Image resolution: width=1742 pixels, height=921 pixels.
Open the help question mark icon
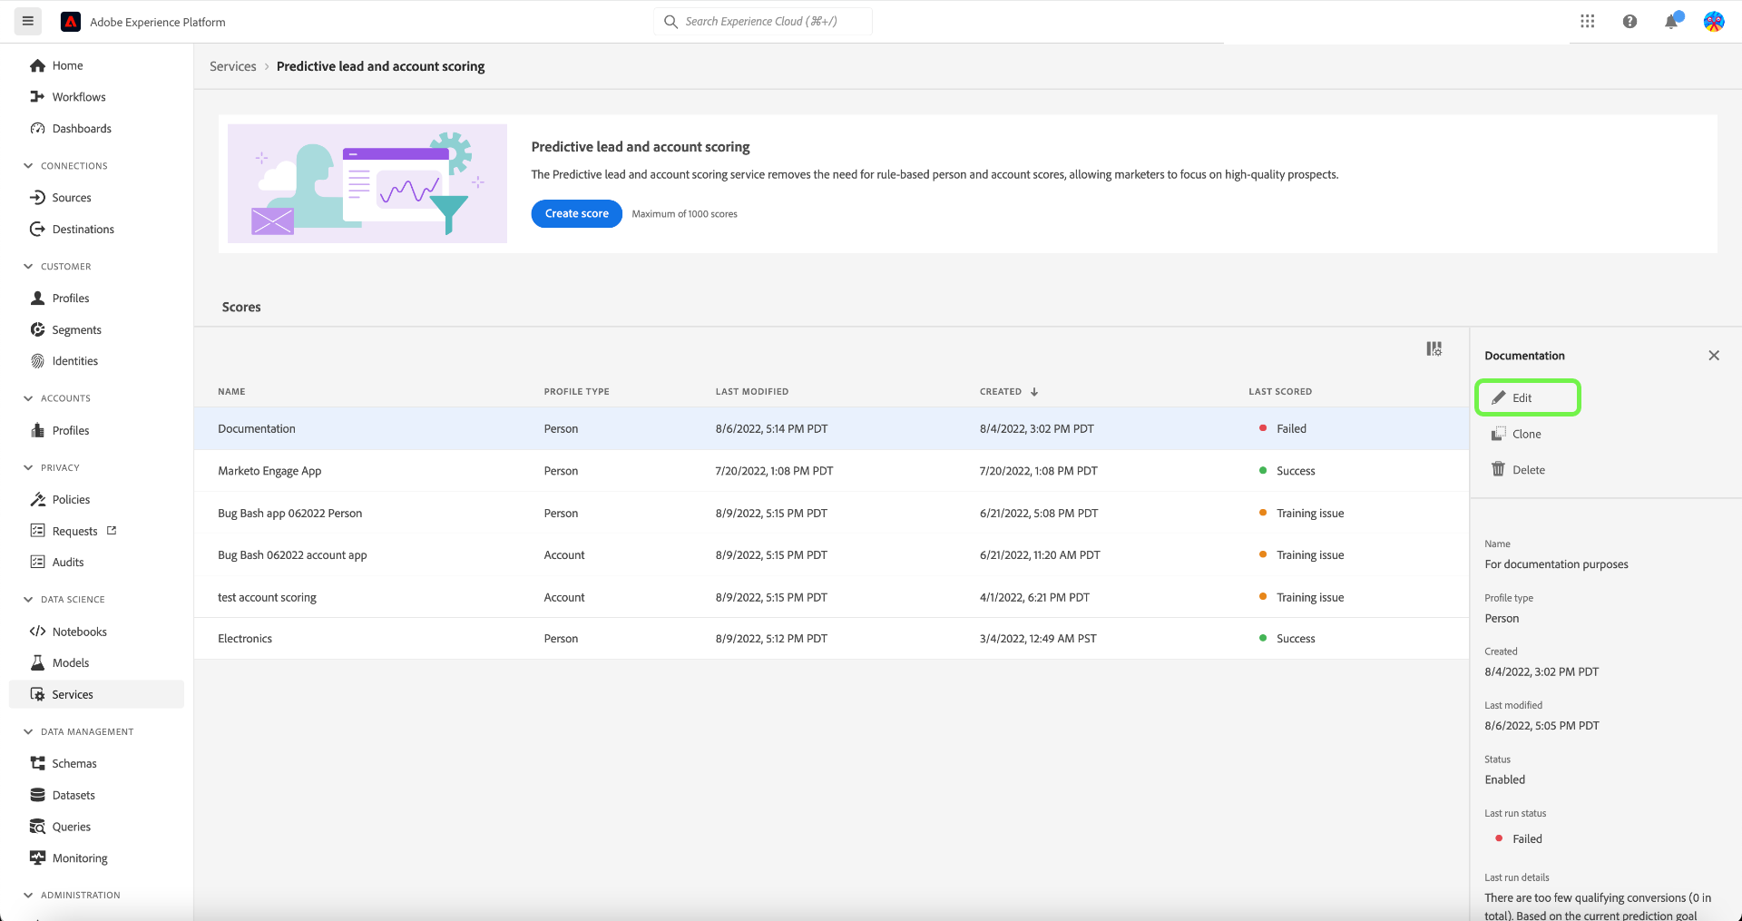[1629, 22]
